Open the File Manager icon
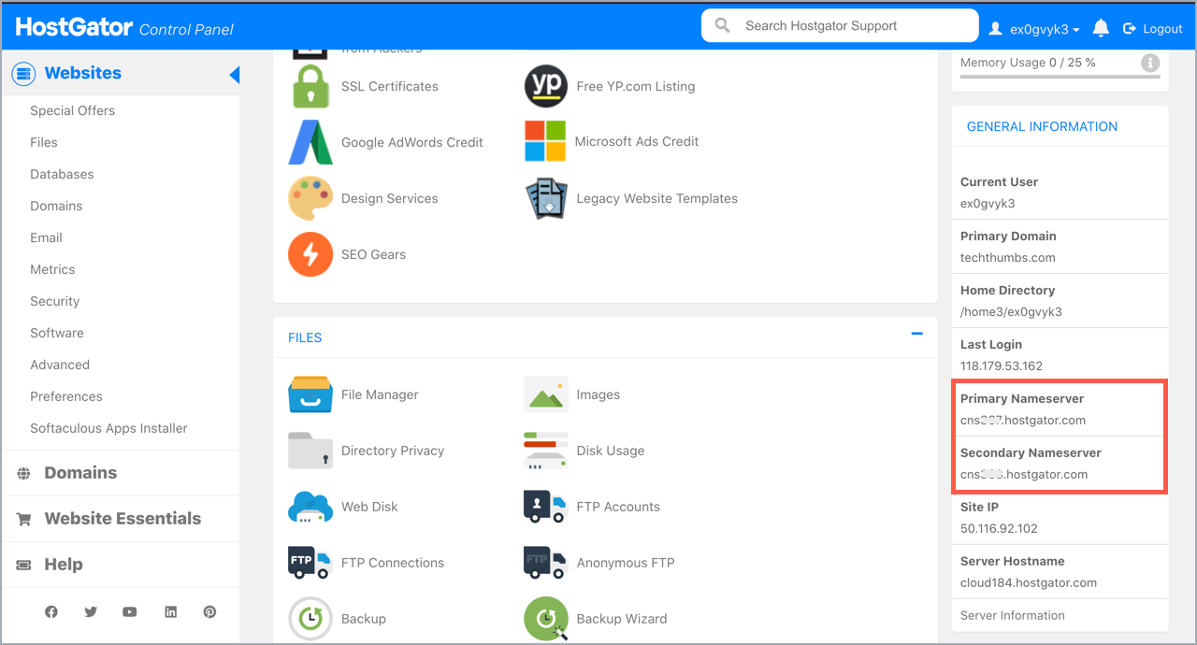The width and height of the screenshot is (1197, 645). click(310, 394)
